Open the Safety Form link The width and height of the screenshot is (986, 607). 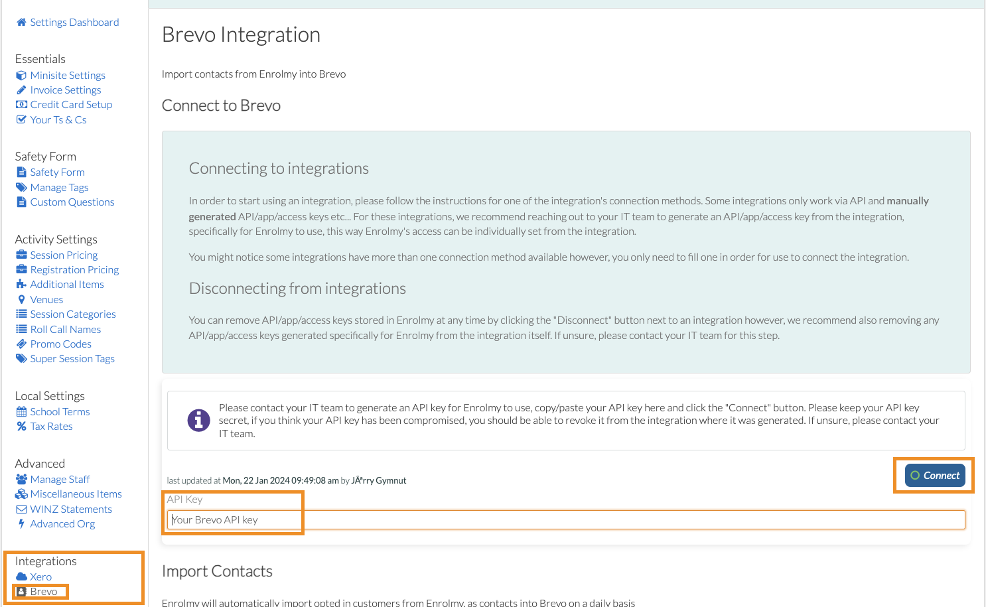(x=57, y=172)
